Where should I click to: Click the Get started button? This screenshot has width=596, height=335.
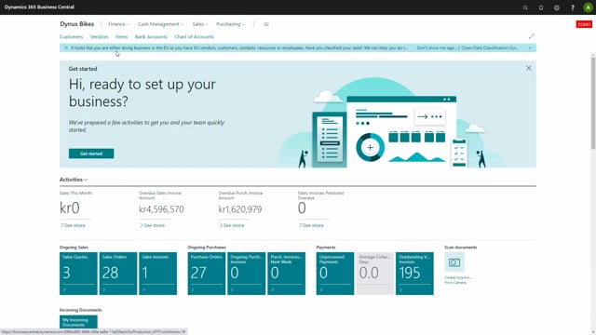(91, 154)
